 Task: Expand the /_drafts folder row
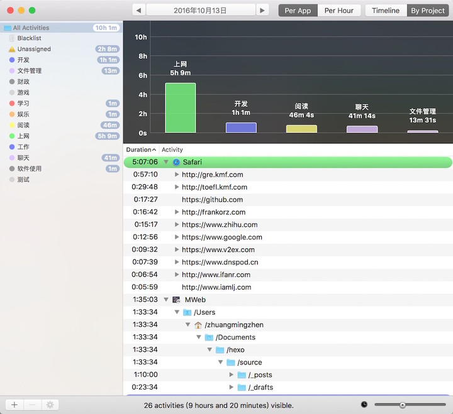tap(231, 387)
